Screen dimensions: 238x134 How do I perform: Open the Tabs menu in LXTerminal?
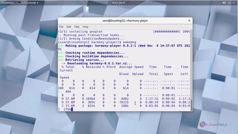(x=77, y=27)
